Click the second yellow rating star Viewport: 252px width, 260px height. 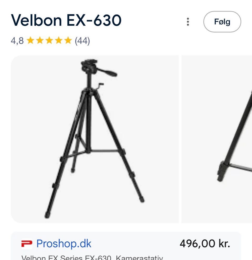(x=40, y=40)
